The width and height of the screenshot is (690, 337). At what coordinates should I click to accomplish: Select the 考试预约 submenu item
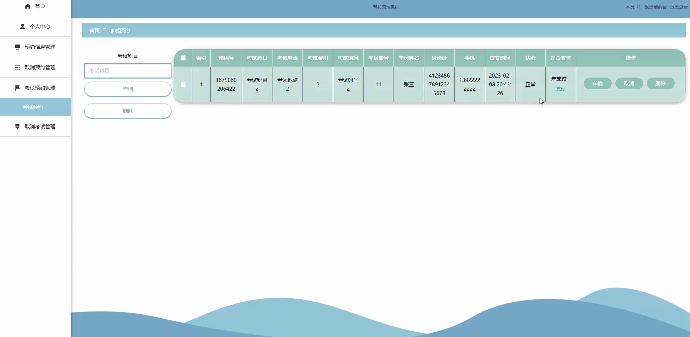point(36,107)
